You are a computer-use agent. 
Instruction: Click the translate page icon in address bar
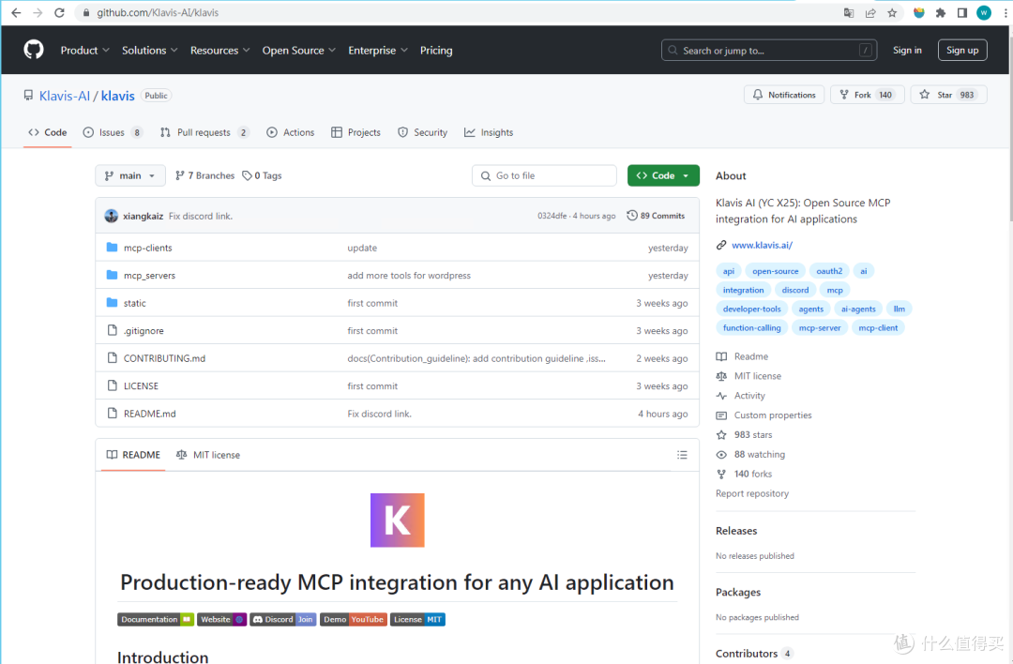pyautogui.click(x=849, y=13)
